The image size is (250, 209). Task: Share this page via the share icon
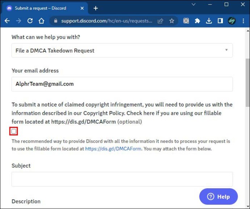(160, 21)
